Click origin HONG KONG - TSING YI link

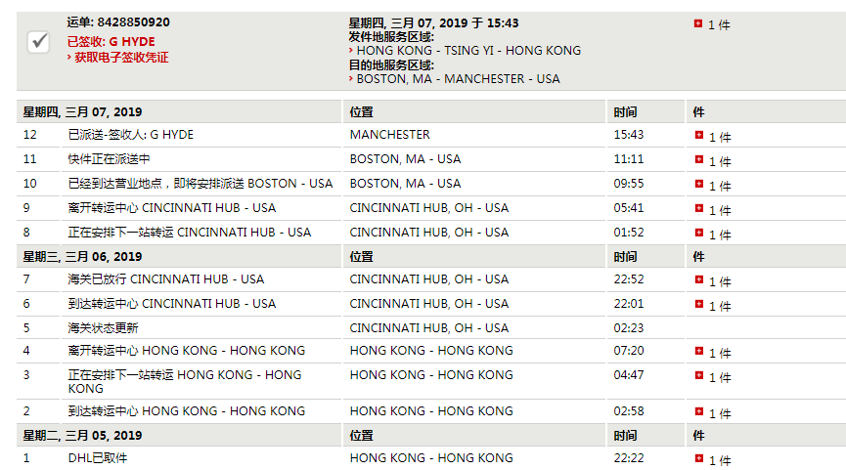click(468, 51)
